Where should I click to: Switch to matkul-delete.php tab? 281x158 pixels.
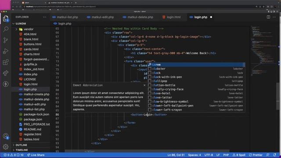[138, 17]
